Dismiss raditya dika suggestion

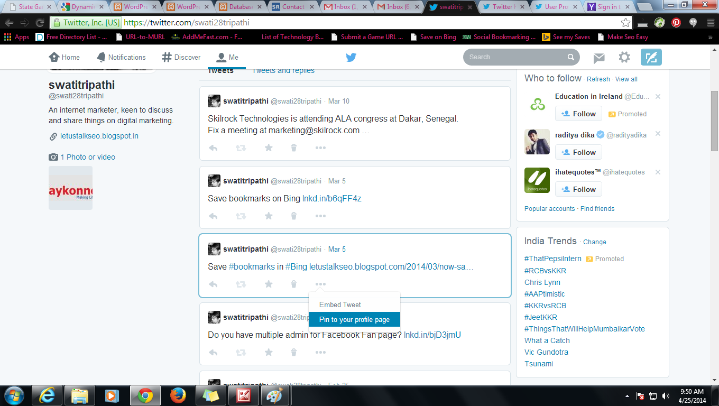[658, 134]
